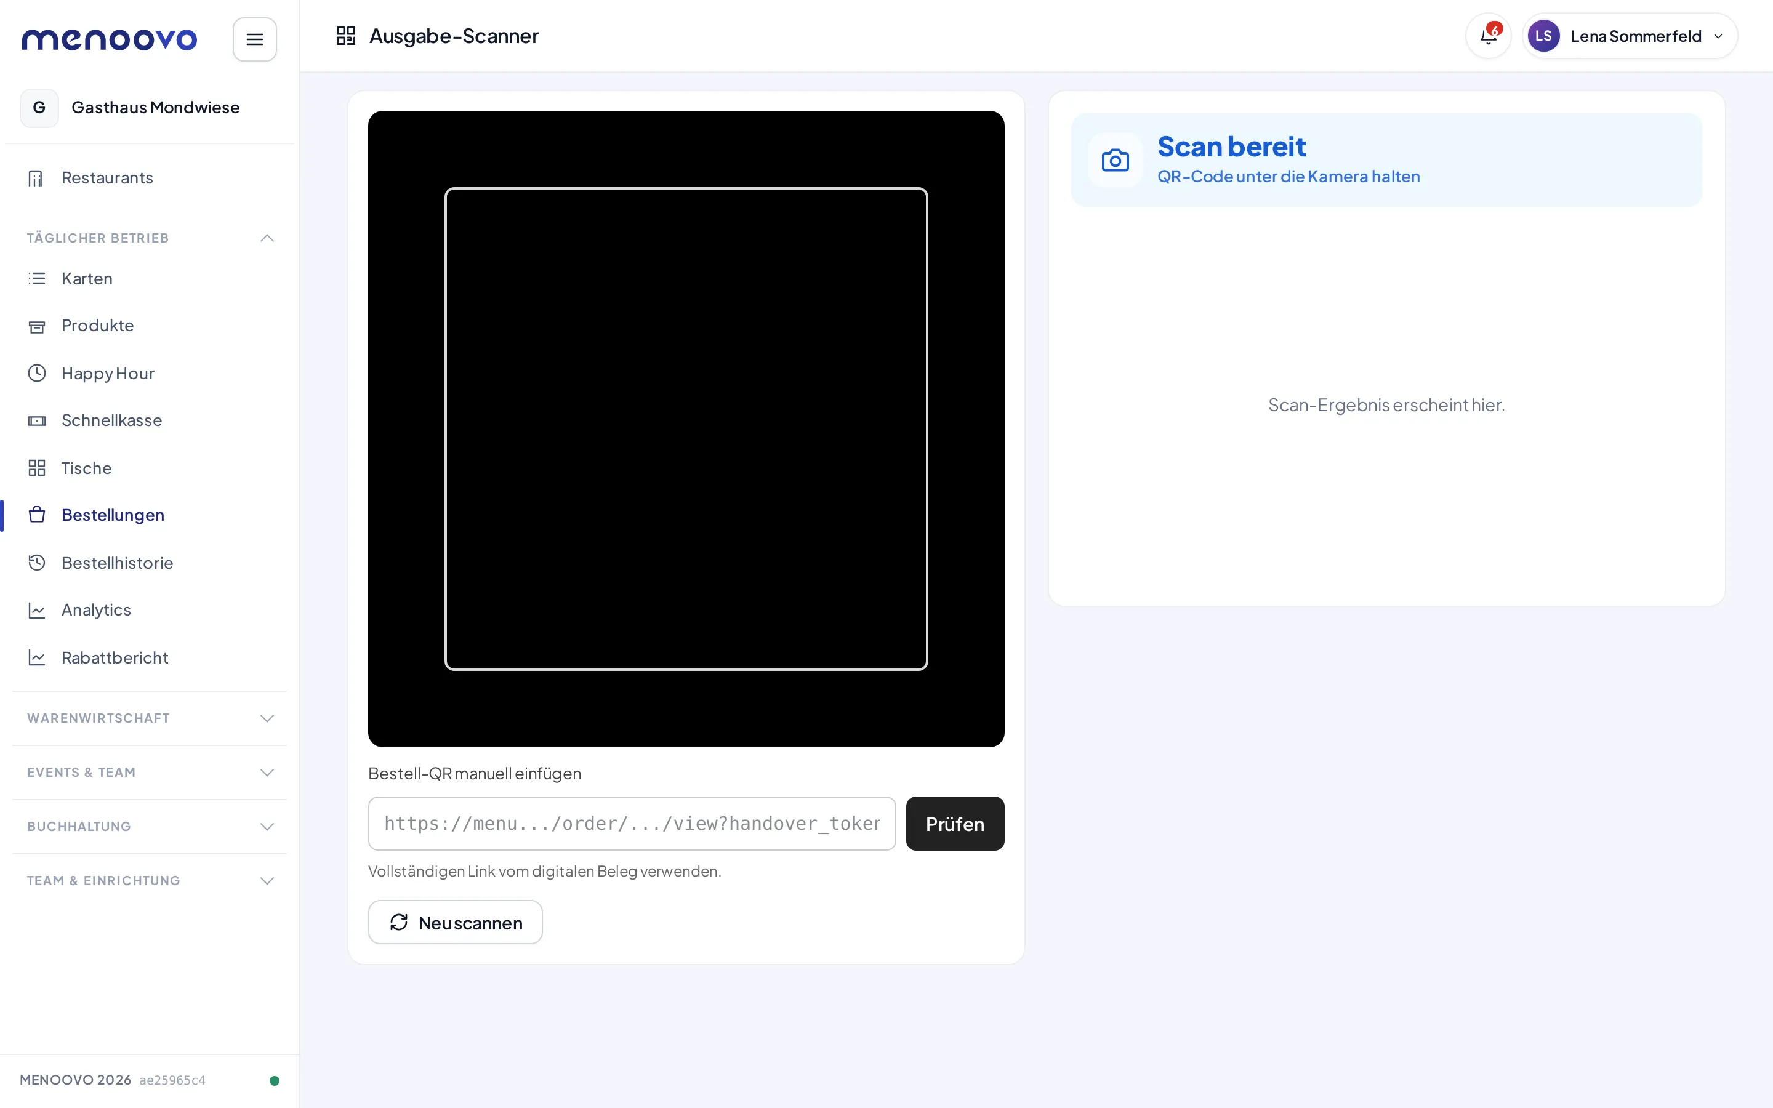
Task: Click the Happy Hour clock icon
Action: pos(37,373)
